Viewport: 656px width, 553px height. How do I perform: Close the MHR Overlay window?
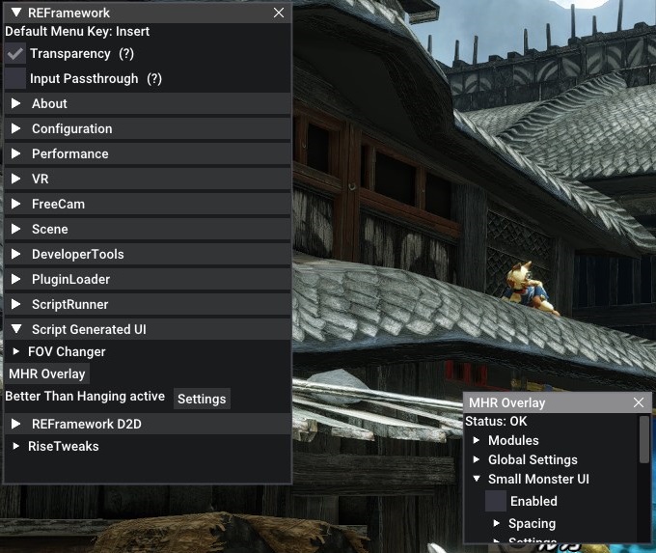(639, 402)
